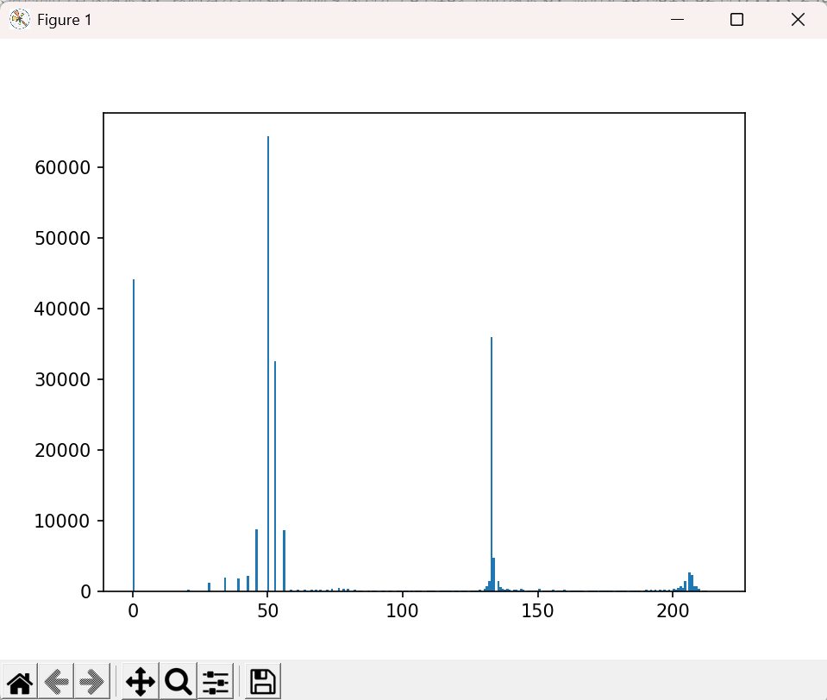Click the tallest histogram bar near 50
This screenshot has height=700, width=827.
pyautogui.click(x=268, y=364)
